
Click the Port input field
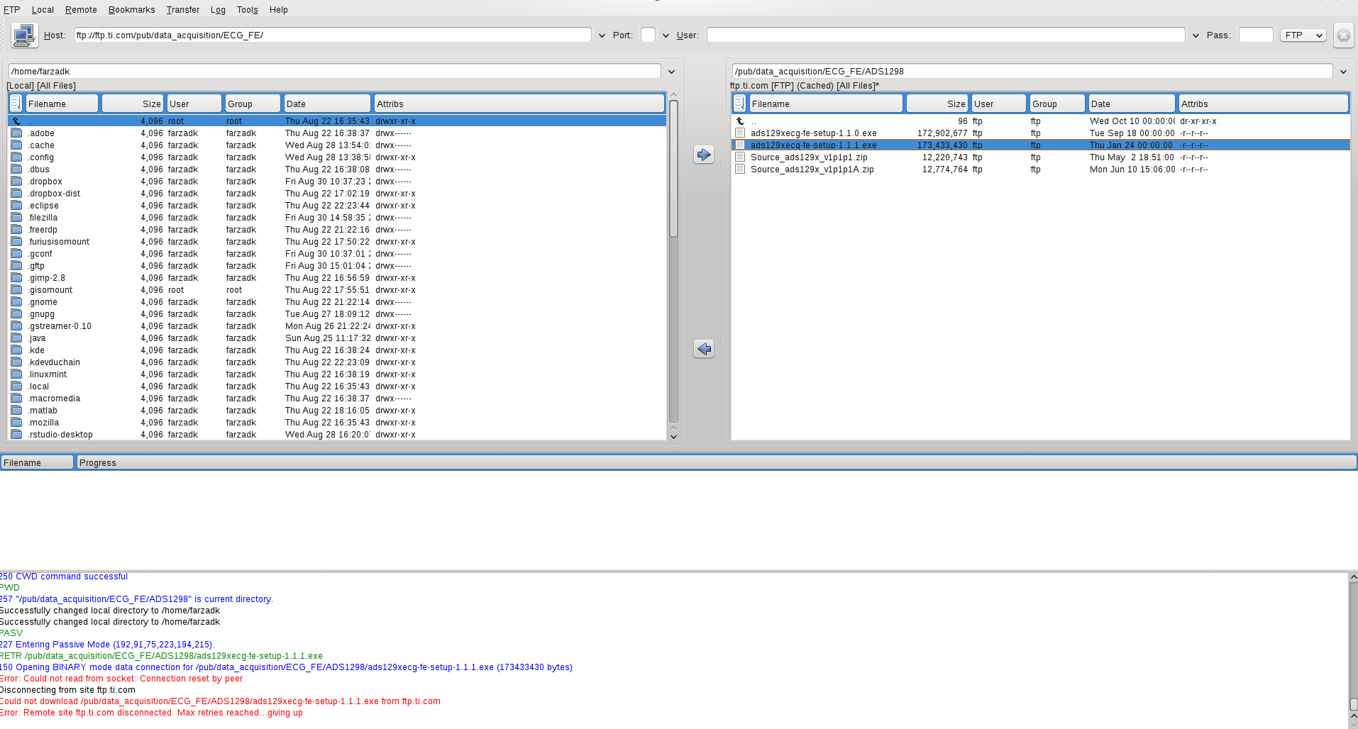tap(648, 35)
